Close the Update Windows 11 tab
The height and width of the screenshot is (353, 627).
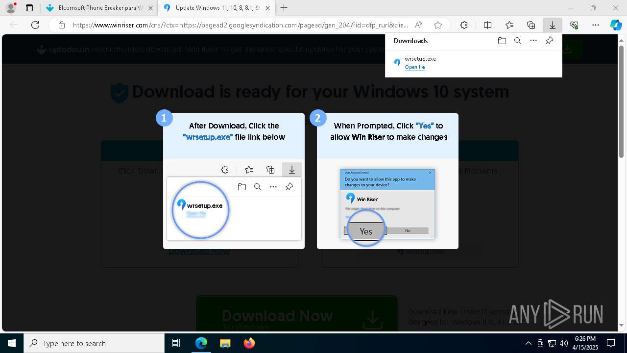tap(267, 8)
